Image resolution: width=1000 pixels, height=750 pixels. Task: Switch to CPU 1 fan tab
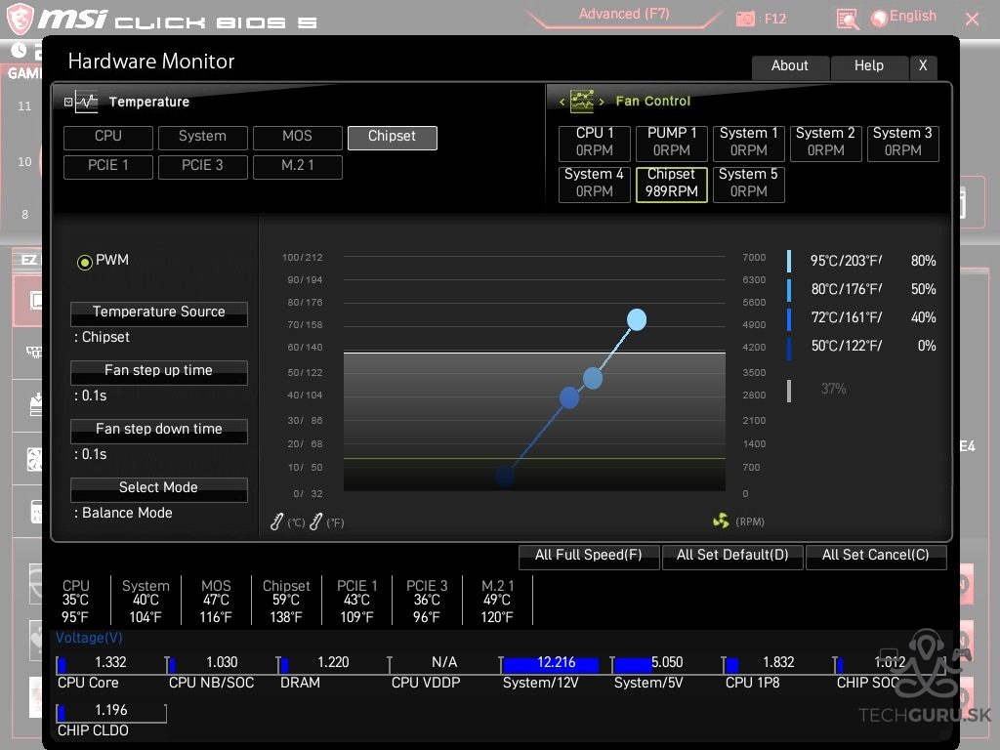(x=595, y=143)
